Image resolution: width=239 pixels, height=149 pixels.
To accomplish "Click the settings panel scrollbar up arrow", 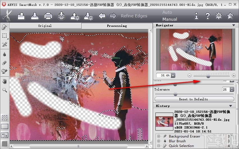I will tap(237, 82).
